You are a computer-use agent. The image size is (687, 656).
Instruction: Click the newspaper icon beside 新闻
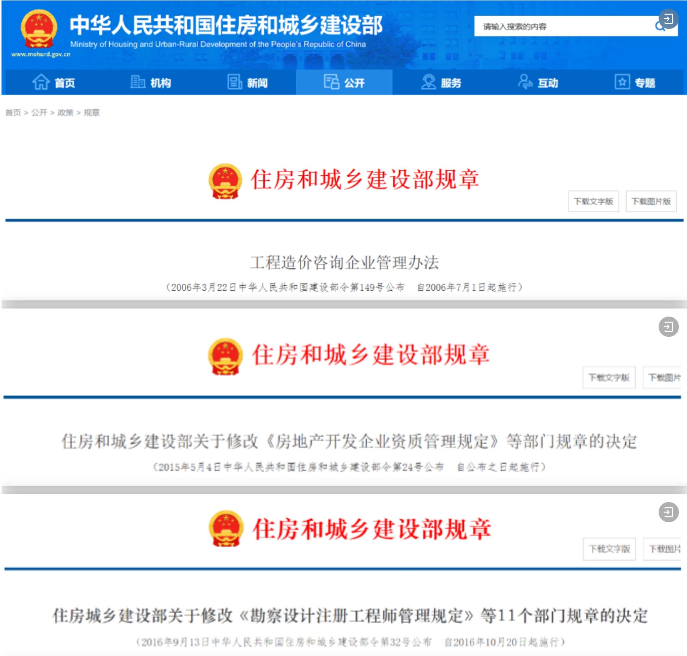235,82
